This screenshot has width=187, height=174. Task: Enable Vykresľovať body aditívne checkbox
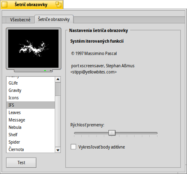click(73, 147)
